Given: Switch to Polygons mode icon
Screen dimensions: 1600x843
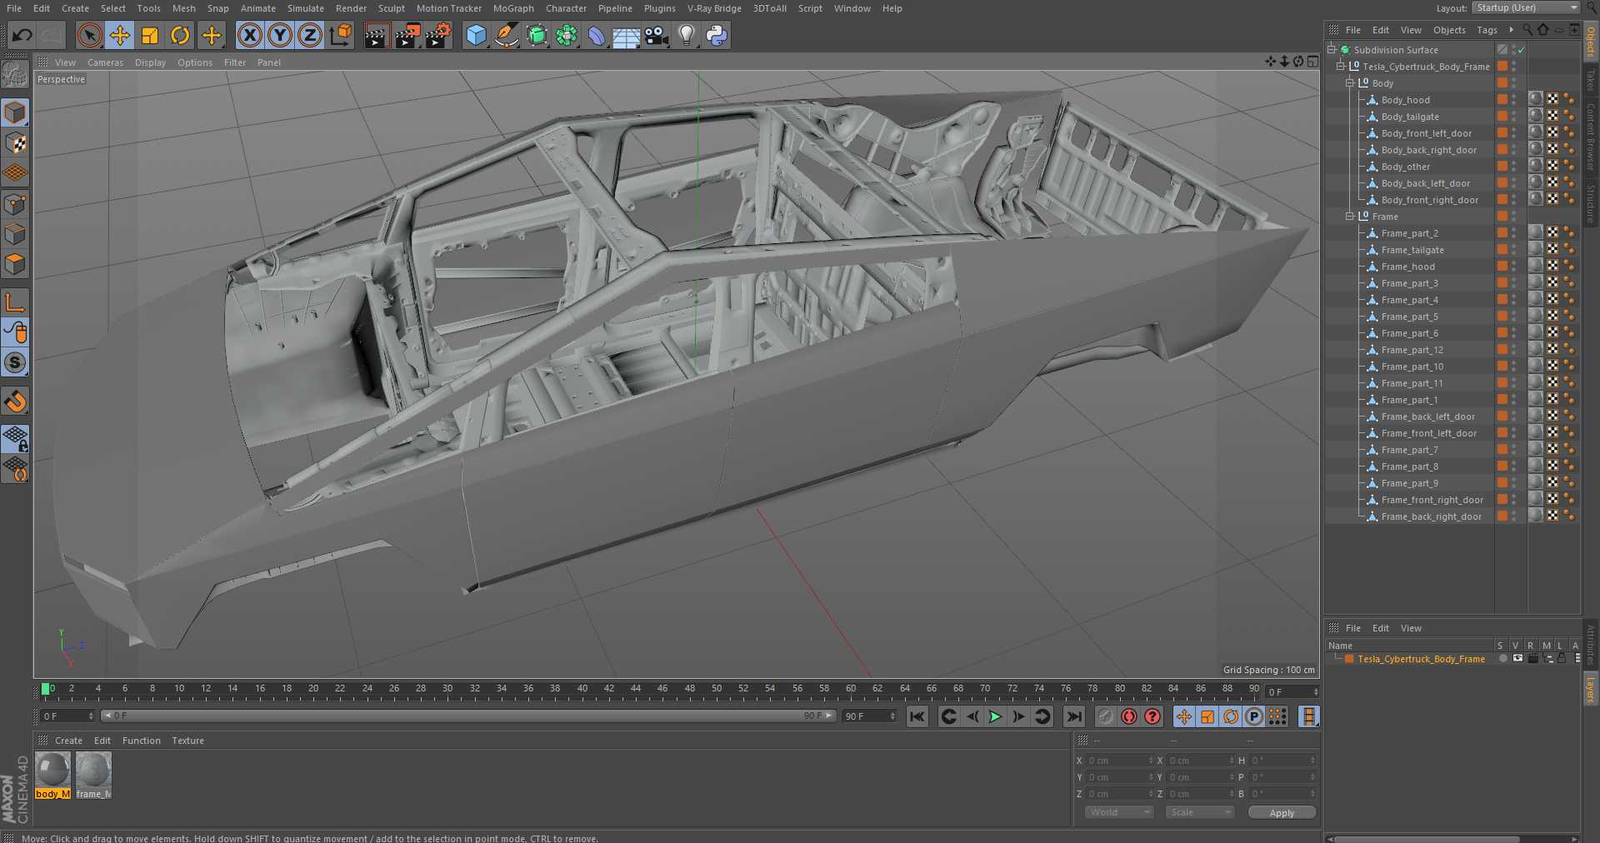Looking at the screenshot, I should [15, 265].
